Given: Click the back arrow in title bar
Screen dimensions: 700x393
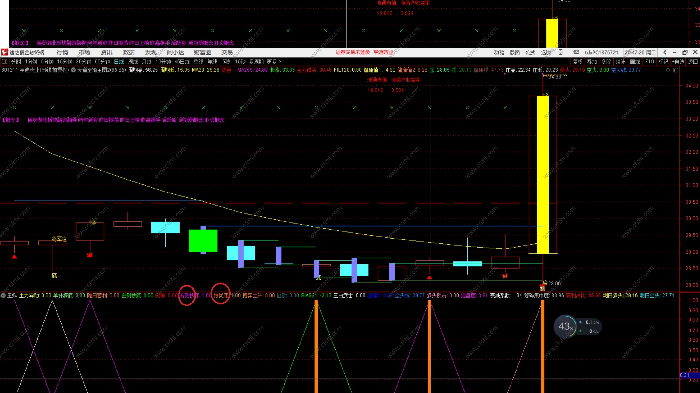Looking at the screenshot, I should (665, 52).
